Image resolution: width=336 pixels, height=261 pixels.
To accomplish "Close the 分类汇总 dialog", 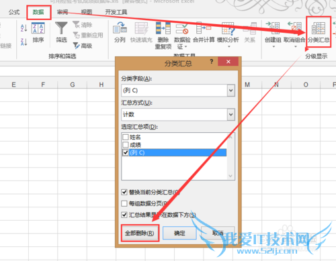I will [228, 62].
